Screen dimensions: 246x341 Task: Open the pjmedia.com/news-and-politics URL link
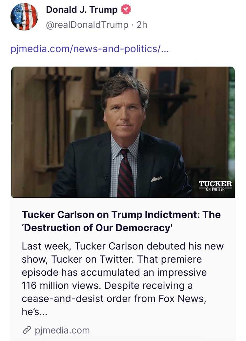(90, 50)
